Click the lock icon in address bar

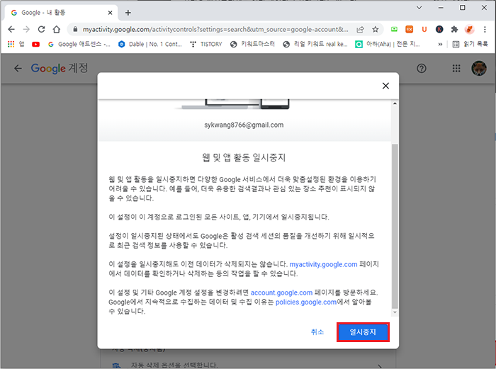coord(75,30)
